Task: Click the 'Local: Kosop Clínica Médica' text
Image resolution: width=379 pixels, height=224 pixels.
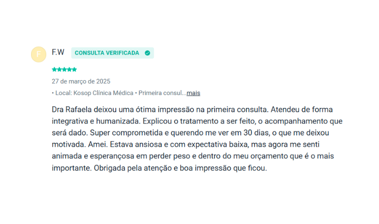Action: (x=95, y=93)
